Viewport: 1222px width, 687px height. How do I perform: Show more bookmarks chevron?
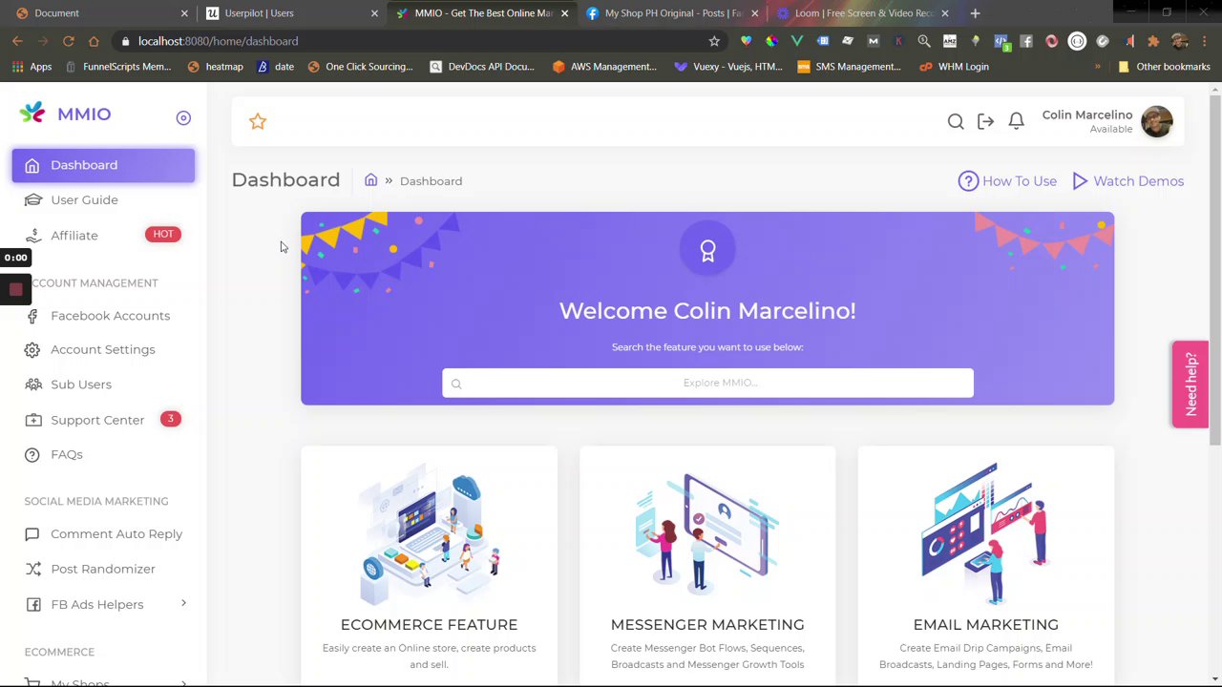tap(1097, 67)
